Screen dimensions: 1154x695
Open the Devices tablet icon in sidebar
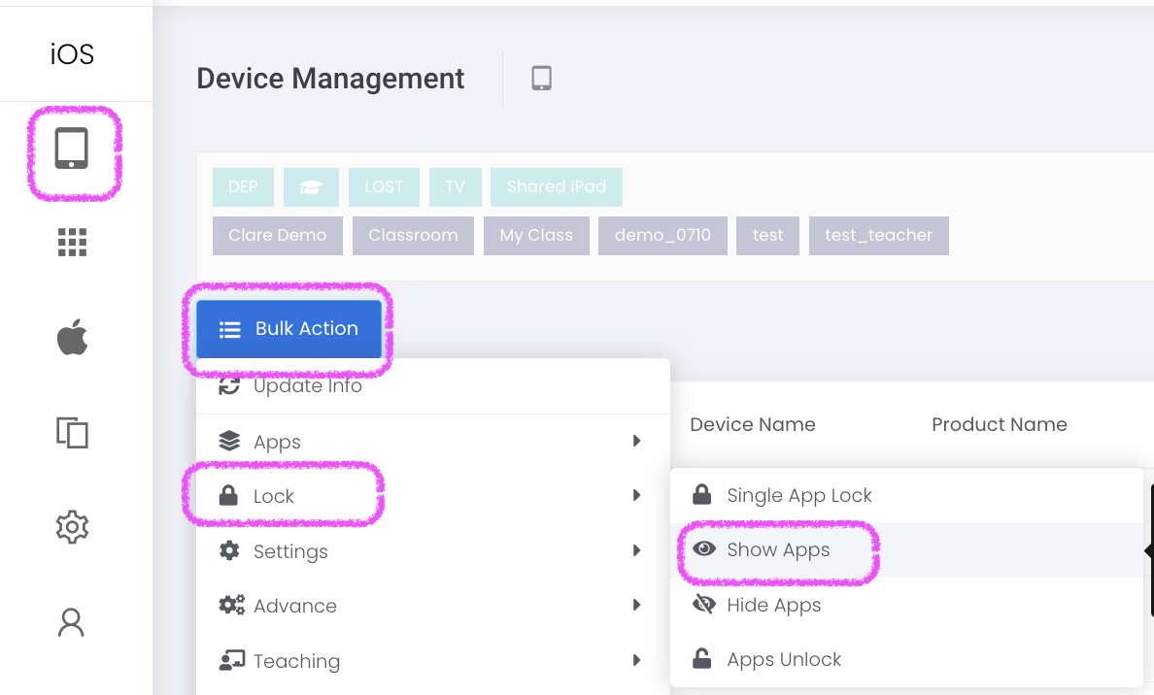[x=72, y=149]
